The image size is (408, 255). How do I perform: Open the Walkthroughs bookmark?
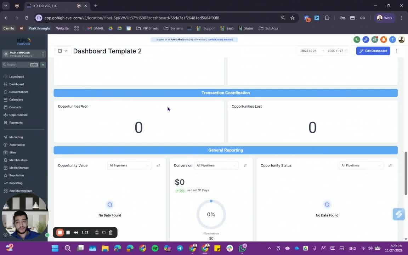tap(40, 28)
